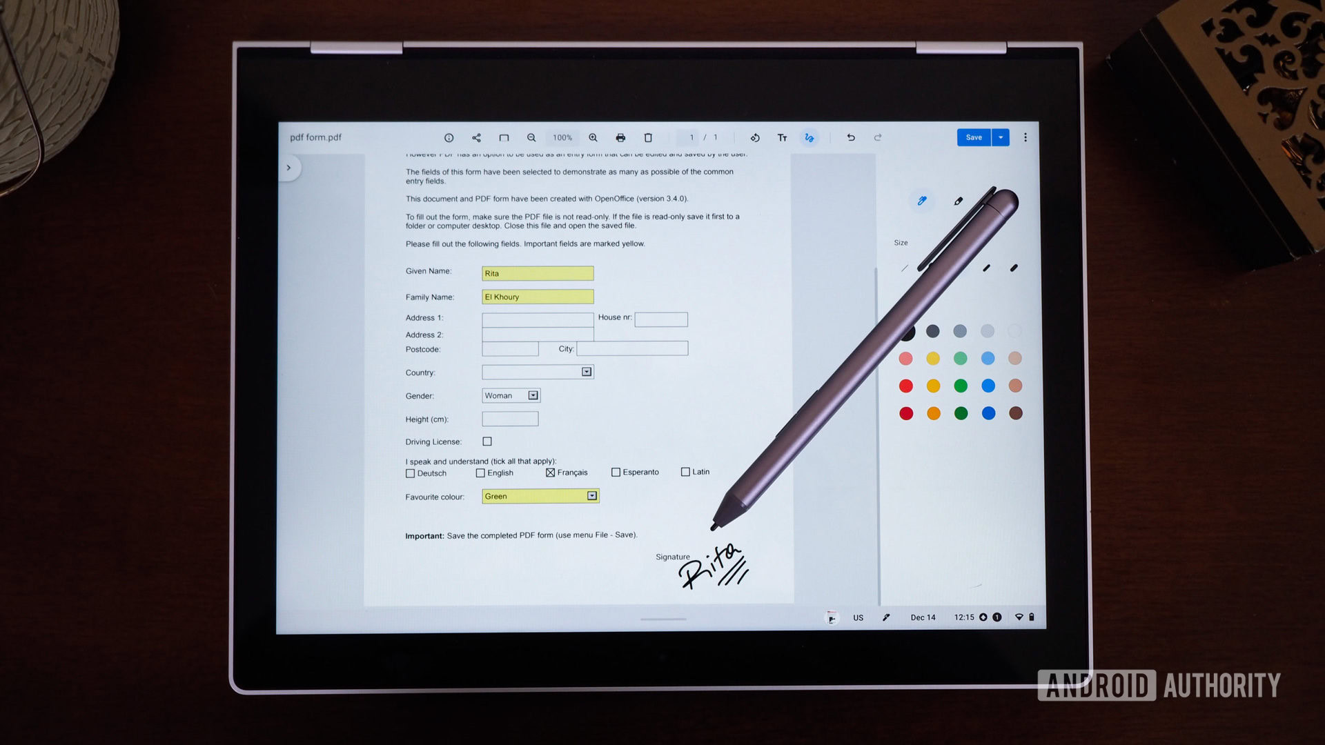Click the Given Name input field
The image size is (1325, 745).
pos(537,273)
